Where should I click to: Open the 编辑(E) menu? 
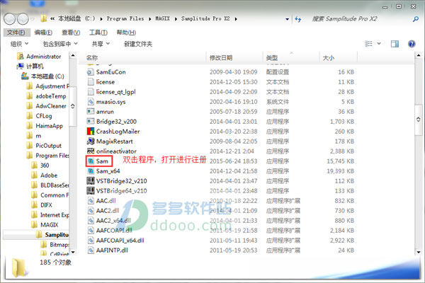coord(43,33)
